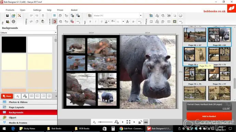Select the Page 74 + 75 thumbnail
236x132 pixels.
click(x=195, y=73)
